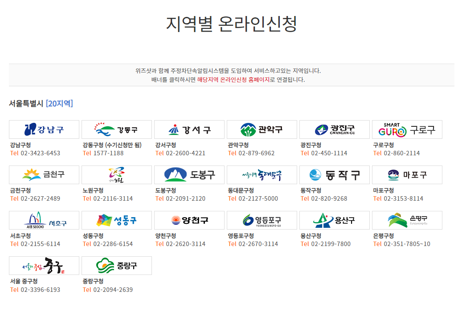466x311 pixels.
Task: Click the 영등포구청 label
Action: tap(241, 236)
